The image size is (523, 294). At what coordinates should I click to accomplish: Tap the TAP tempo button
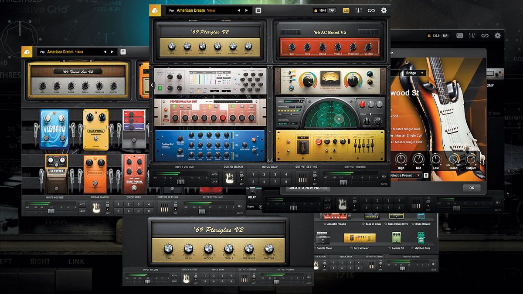[x=332, y=10]
